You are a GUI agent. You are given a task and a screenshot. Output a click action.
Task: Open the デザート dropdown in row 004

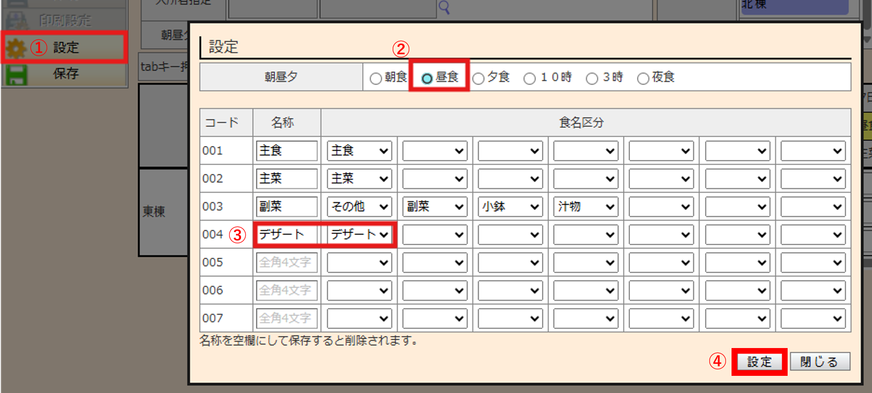pyautogui.click(x=359, y=235)
